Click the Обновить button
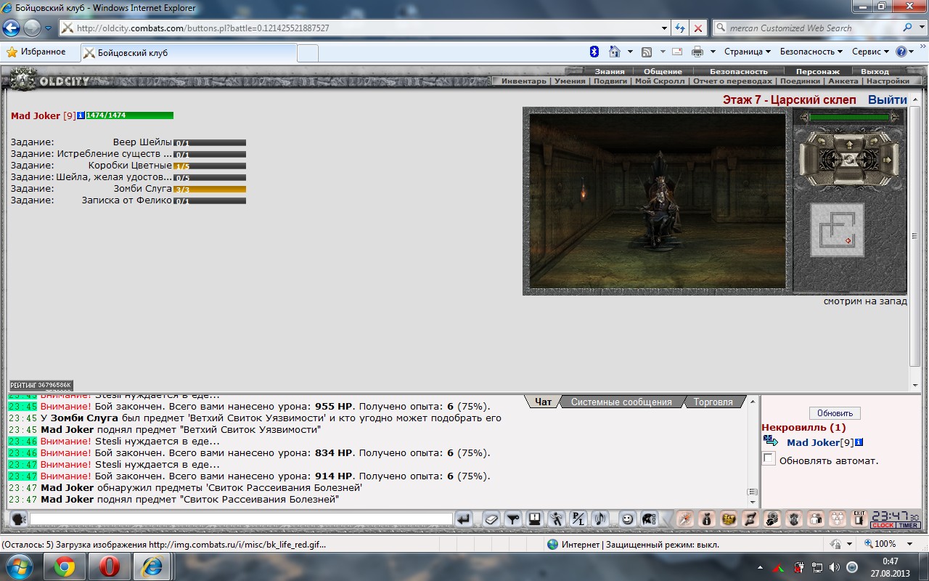929x581 pixels. coord(835,413)
